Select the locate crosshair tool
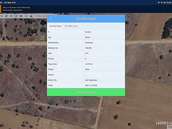Viewport: 172px width, 129px height. point(11,16)
